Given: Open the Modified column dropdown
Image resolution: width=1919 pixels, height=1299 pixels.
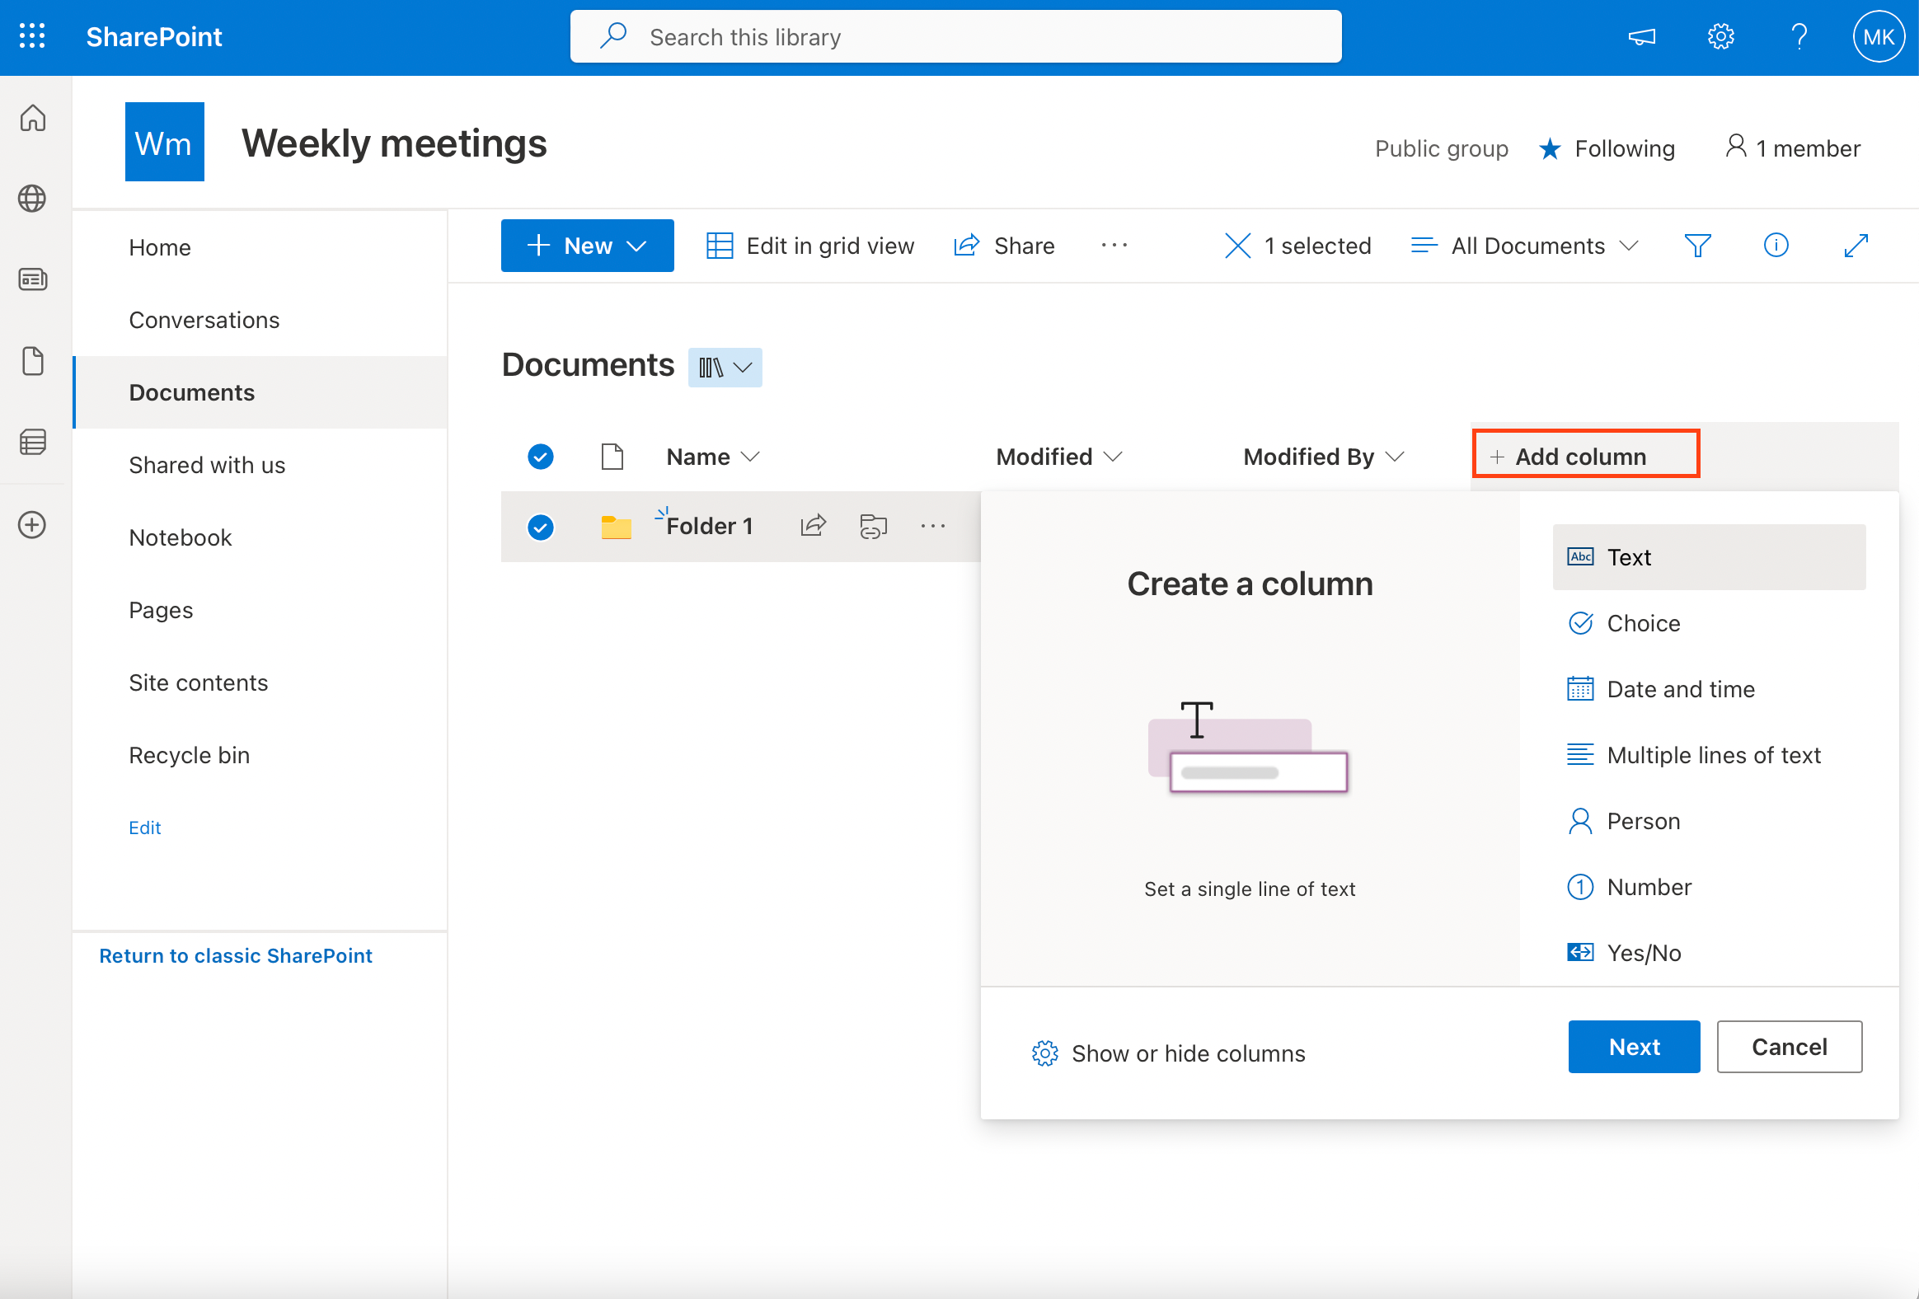Looking at the screenshot, I should (1060, 456).
